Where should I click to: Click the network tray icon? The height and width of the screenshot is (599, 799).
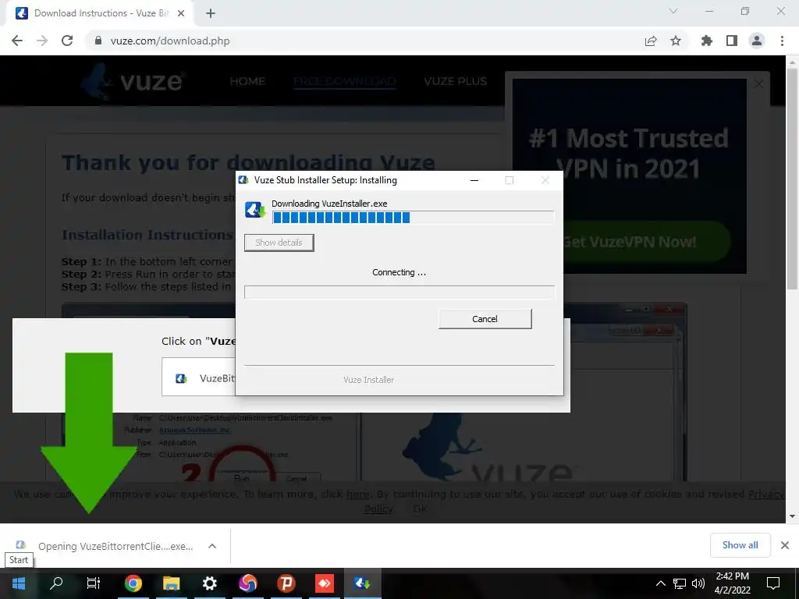pos(680,583)
